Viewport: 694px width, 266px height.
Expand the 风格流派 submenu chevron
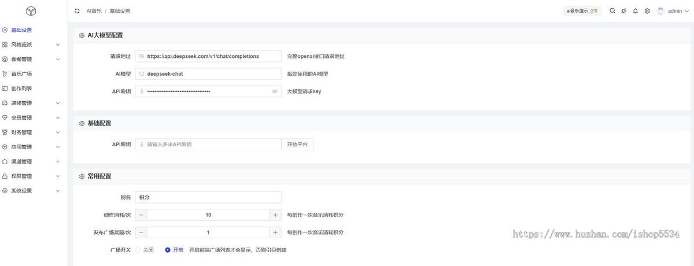coord(57,45)
